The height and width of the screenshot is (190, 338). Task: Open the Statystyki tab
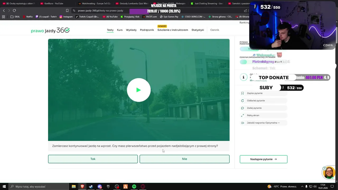pyautogui.click(x=198, y=30)
